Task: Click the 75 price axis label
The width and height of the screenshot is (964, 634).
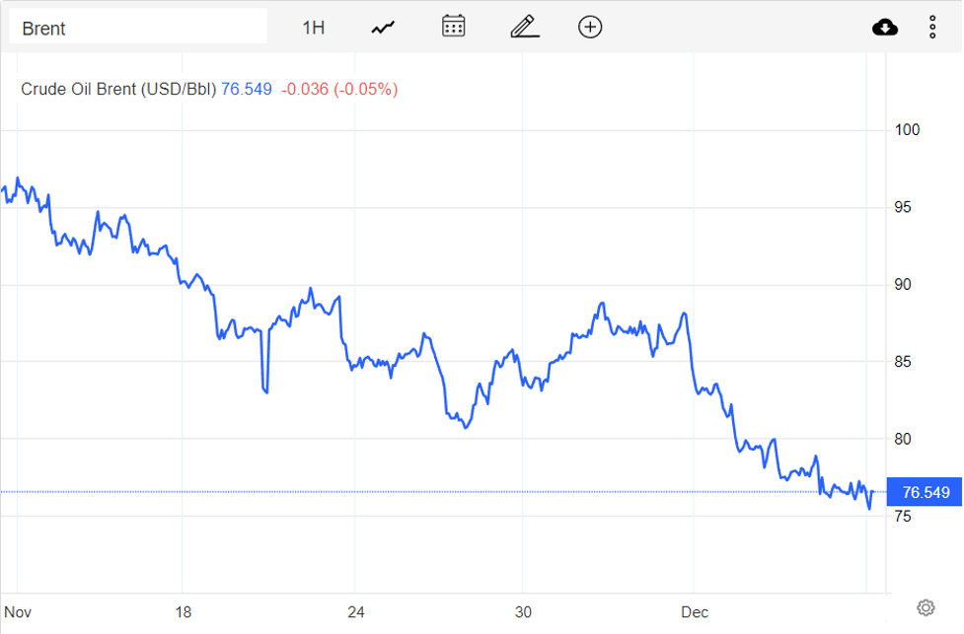Action: (x=903, y=516)
